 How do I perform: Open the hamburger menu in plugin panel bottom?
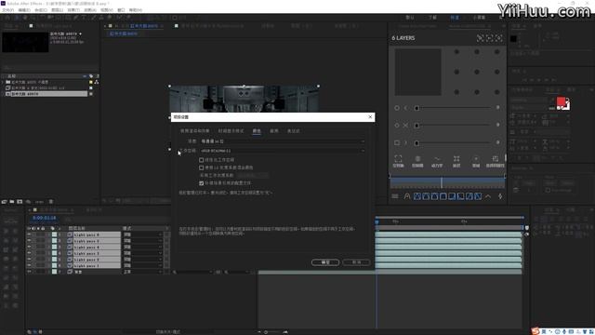395,196
